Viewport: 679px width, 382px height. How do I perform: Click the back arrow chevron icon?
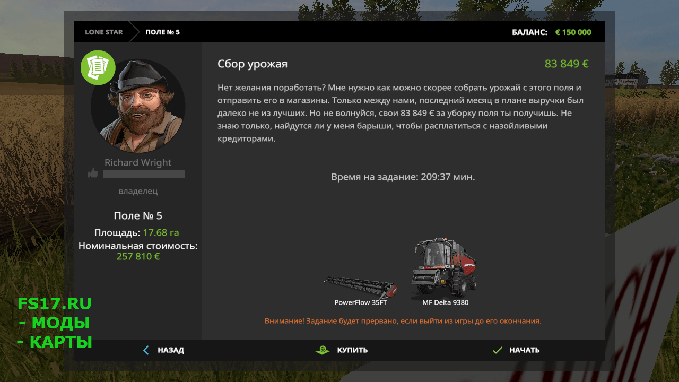point(146,350)
